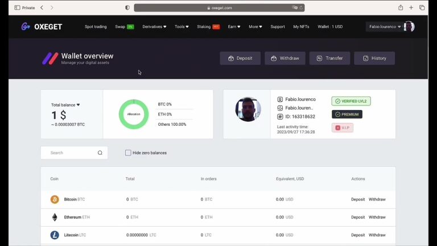Open Staking menu item
The height and width of the screenshot is (246, 437).
(204, 27)
